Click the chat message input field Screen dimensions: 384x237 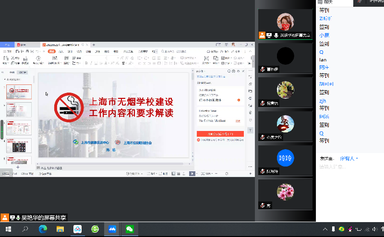click(x=350, y=167)
